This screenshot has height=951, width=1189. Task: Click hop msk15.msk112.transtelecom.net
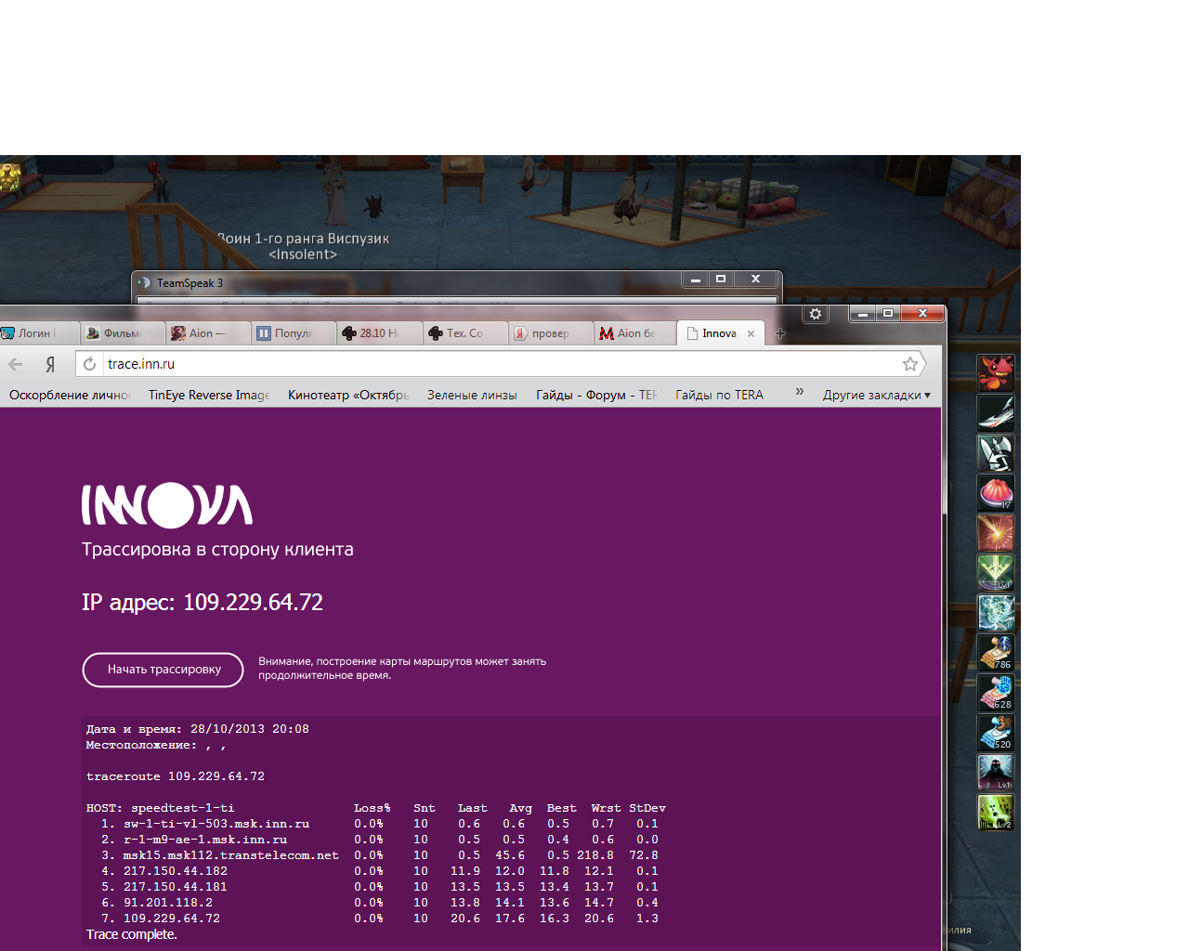(231, 855)
